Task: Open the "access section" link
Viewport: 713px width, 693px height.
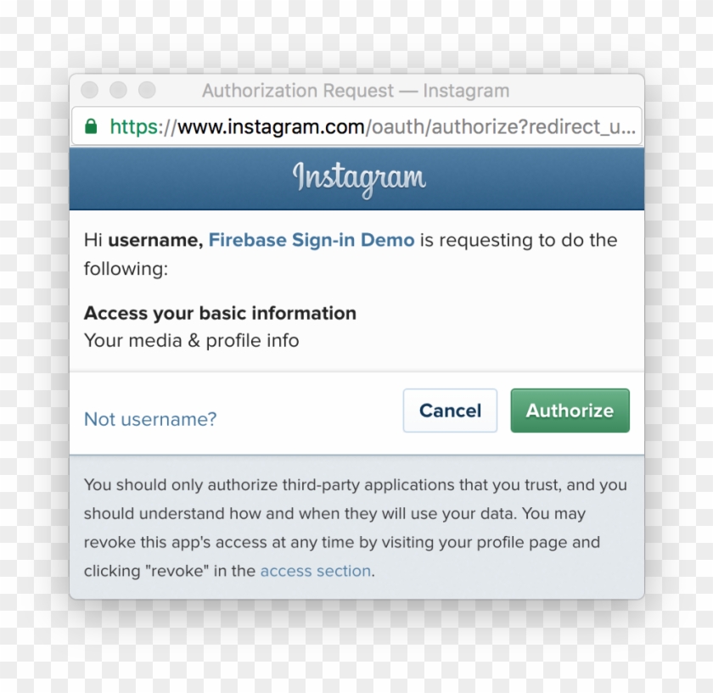Action: [x=314, y=571]
